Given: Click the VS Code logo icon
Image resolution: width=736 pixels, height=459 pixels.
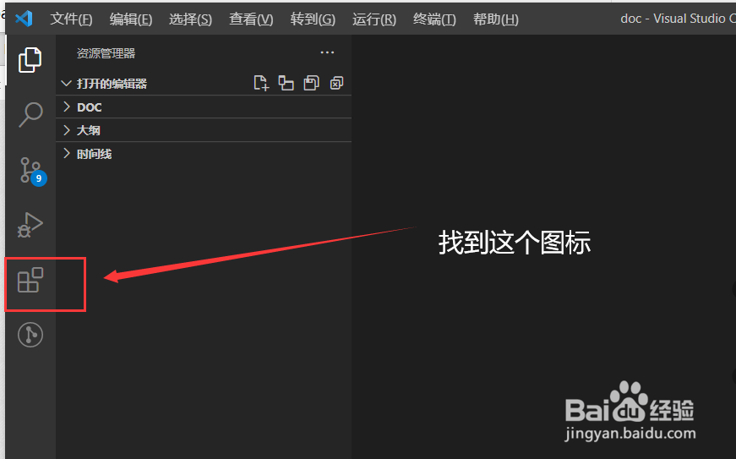Looking at the screenshot, I should click(x=24, y=19).
